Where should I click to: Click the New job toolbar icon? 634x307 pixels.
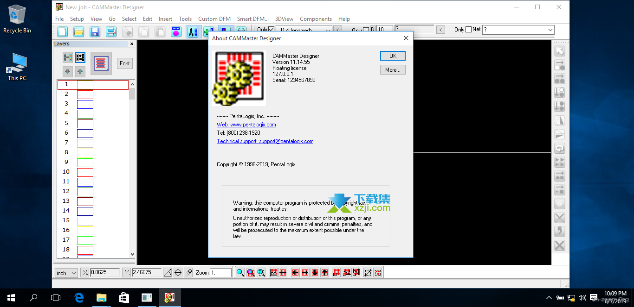[x=62, y=31]
